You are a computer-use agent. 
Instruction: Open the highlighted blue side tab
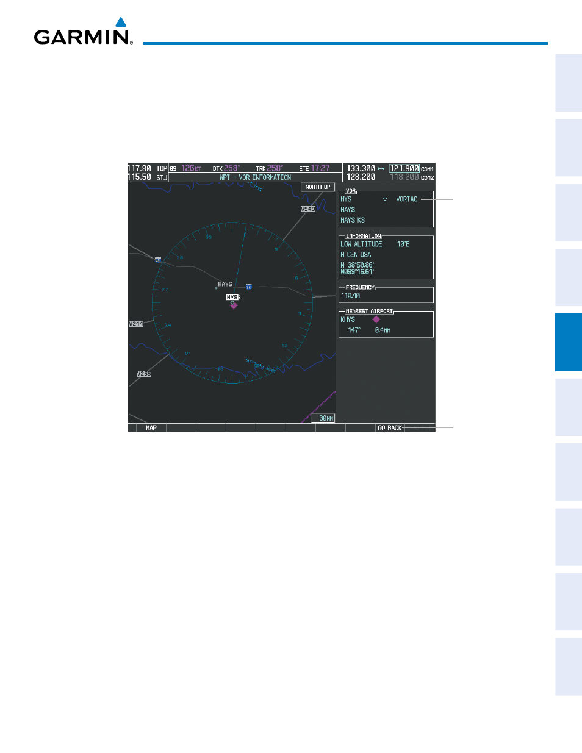tap(569, 342)
